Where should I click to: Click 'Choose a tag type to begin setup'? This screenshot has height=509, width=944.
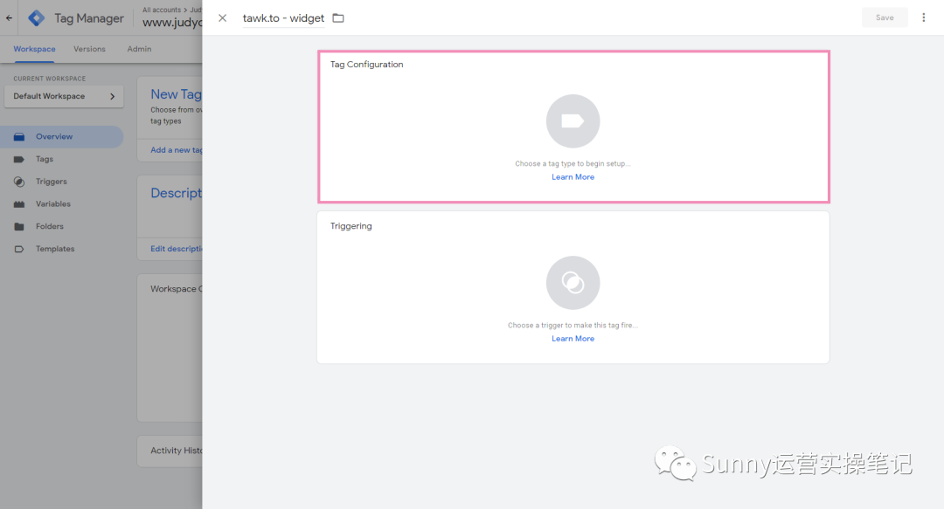(x=573, y=163)
